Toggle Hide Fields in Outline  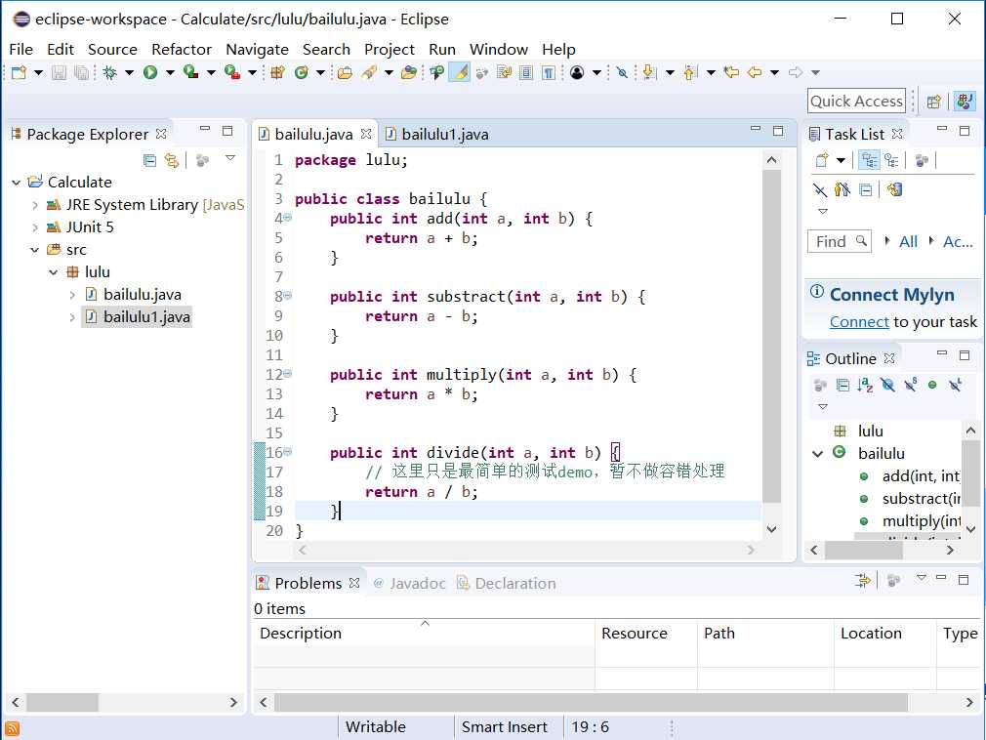coord(888,385)
